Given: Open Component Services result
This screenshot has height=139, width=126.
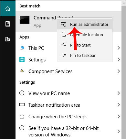Looking at the screenshot, I should click(x=68, y=71).
